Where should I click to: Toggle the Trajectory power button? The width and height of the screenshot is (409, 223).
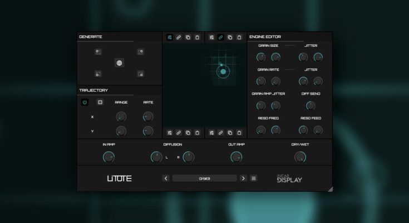tap(85, 102)
